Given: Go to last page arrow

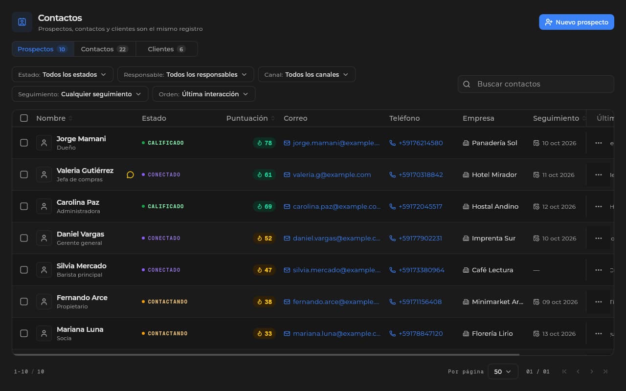Looking at the screenshot, I should pos(605,371).
